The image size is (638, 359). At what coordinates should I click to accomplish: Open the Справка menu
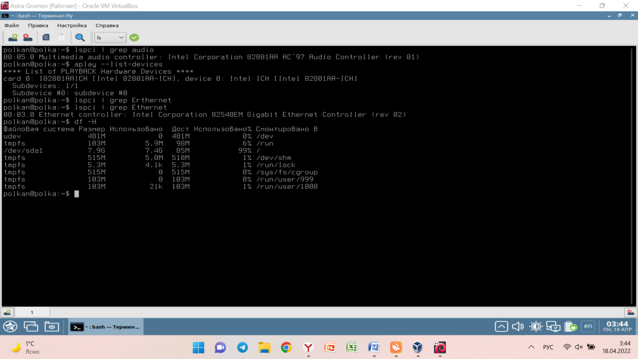(x=107, y=25)
